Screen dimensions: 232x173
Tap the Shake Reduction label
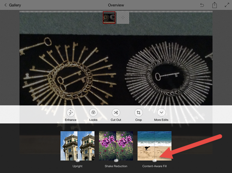(116, 166)
